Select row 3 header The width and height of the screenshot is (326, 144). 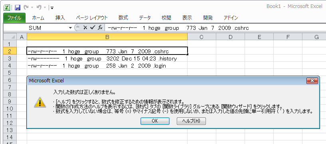point(10,58)
